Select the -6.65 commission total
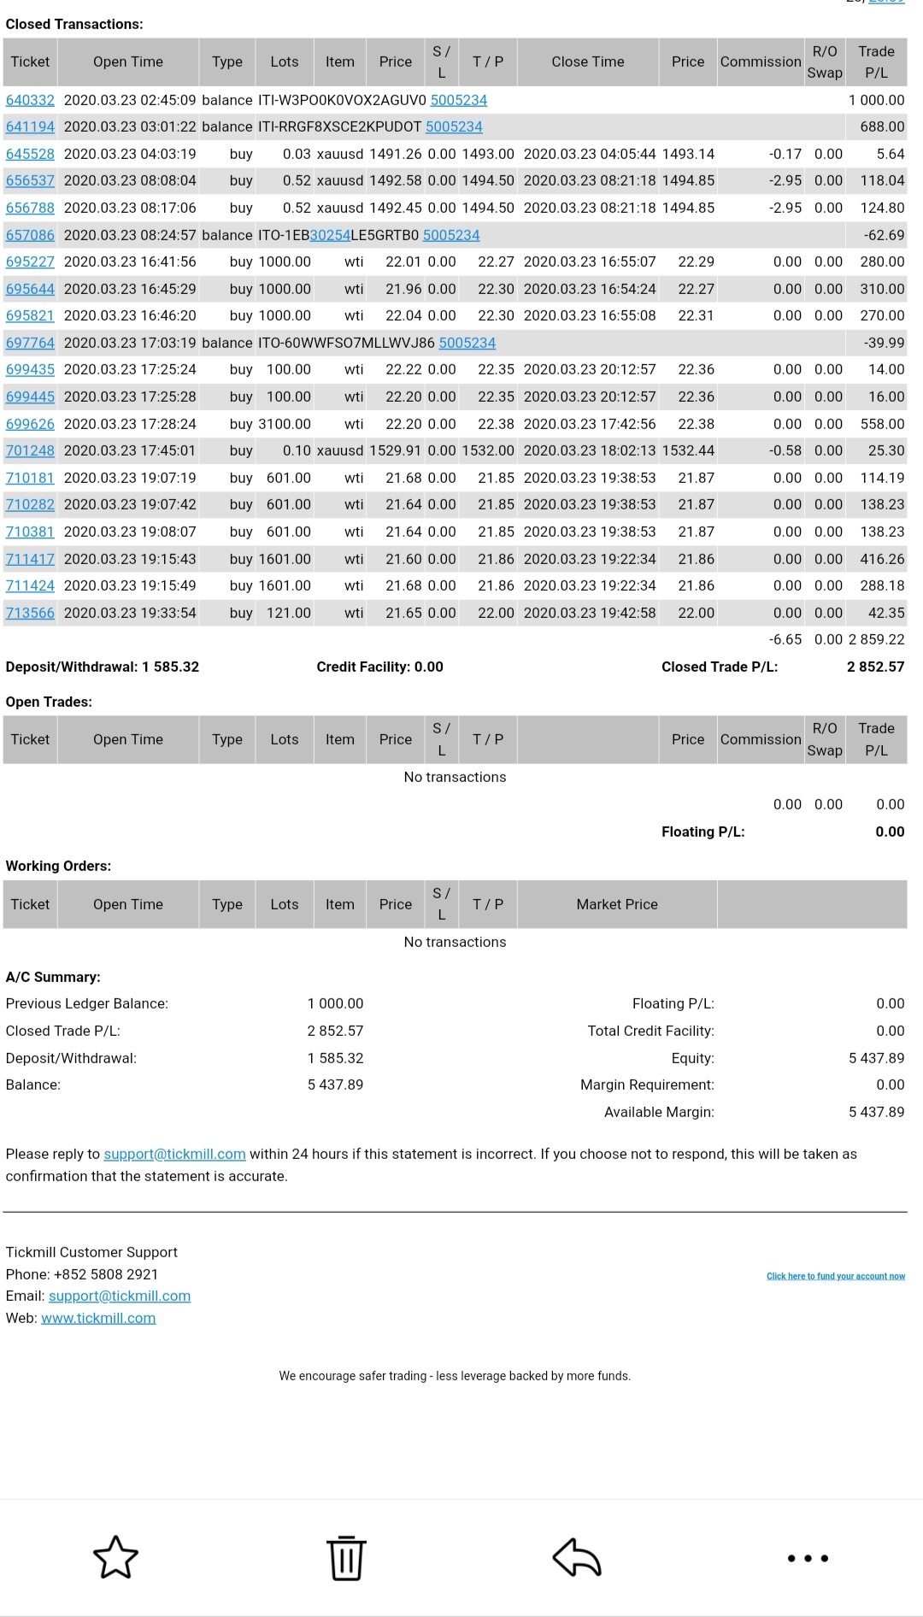The image size is (923, 1617). (x=785, y=639)
